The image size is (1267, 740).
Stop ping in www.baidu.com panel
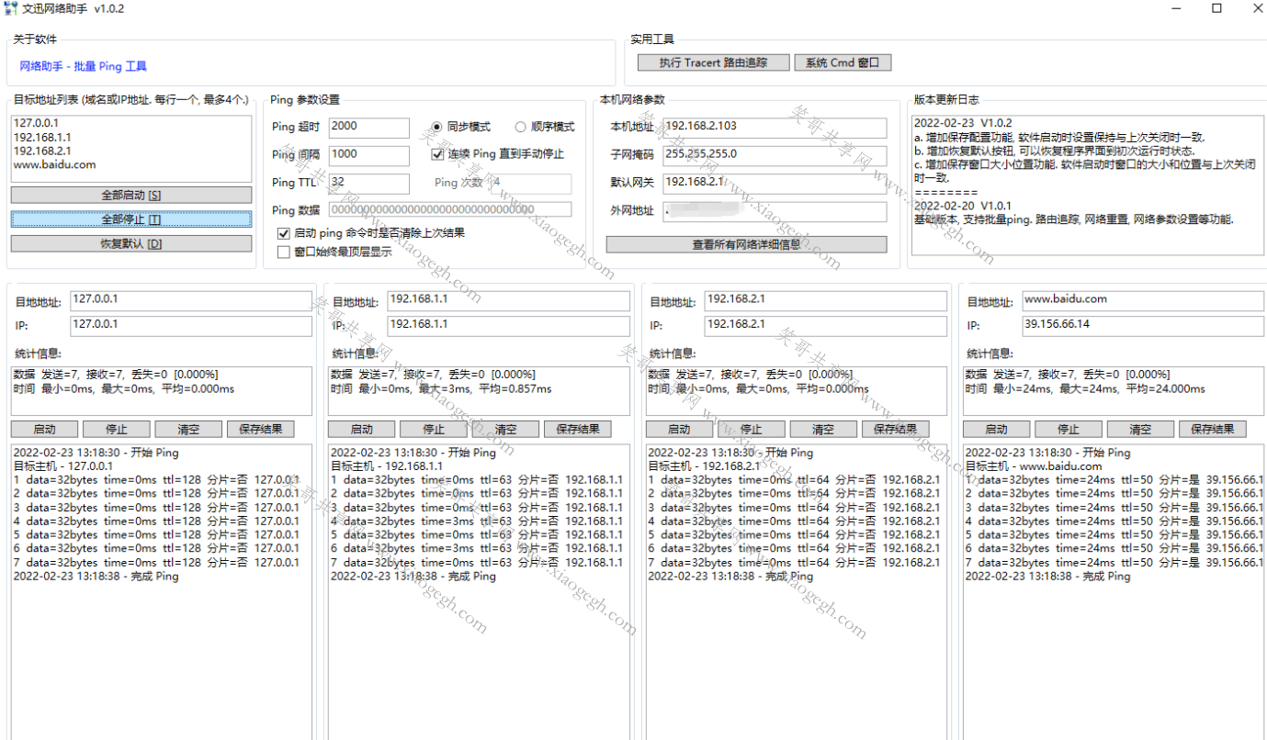coord(1068,429)
